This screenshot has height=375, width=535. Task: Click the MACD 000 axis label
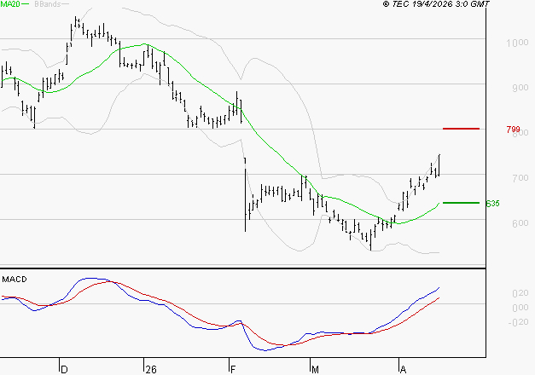click(x=520, y=308)
